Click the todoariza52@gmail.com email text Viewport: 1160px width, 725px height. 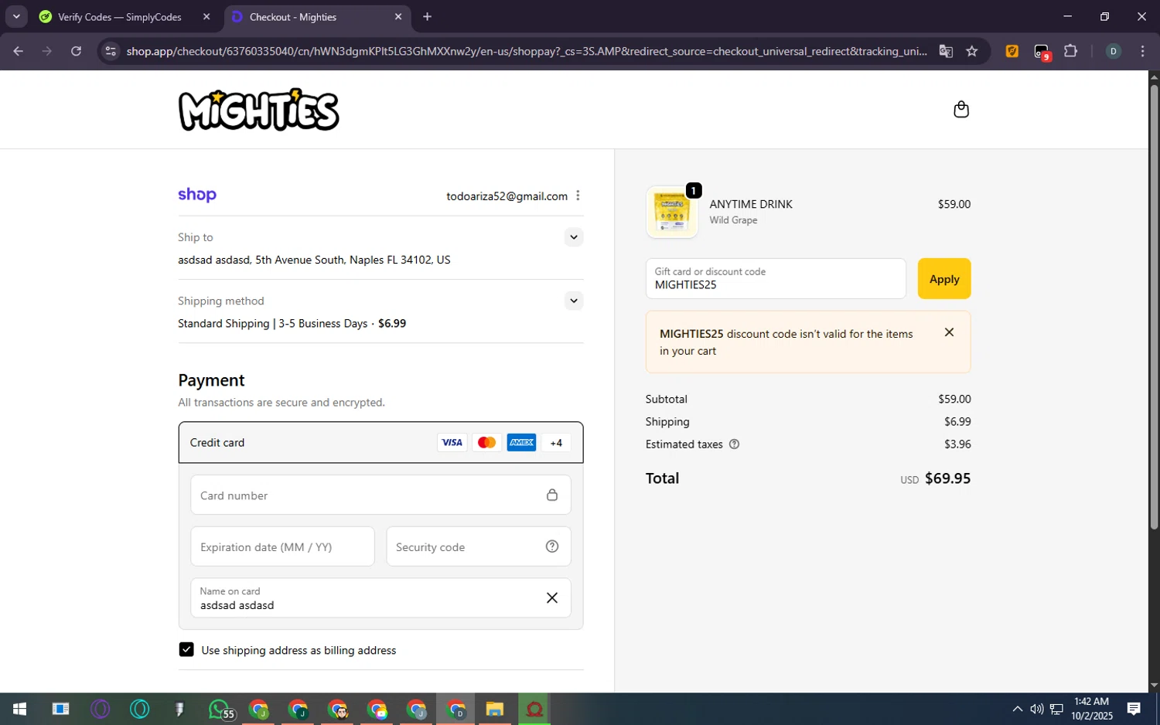coord(507,196)
